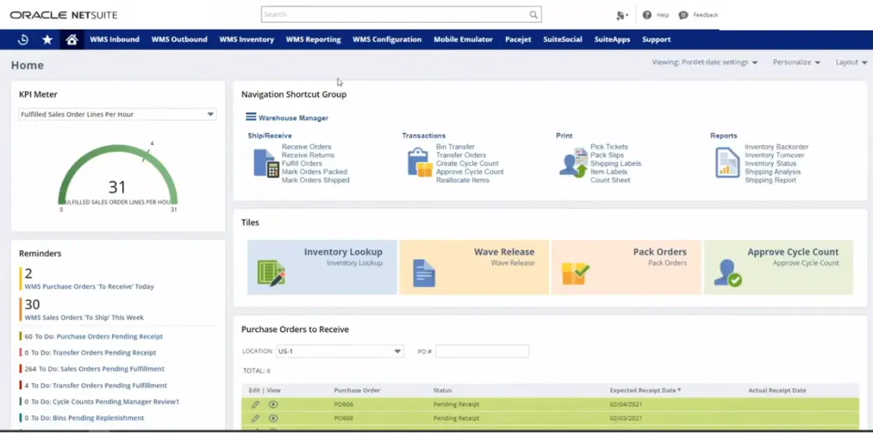Click the Purchase Order column header
Viewport: 873px width, 436px height.
(357, 391)
